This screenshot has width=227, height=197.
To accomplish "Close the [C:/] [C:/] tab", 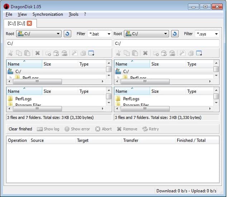I will pyautogui.click(x=29, y=23).
